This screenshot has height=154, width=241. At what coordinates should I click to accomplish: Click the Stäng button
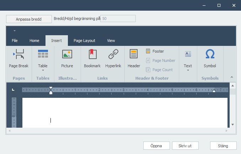[223, 146]
